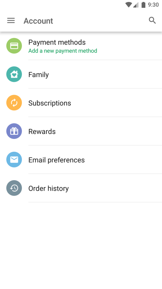The image size is (162, 289).
Task: Tap the search magnifier icon
Action: point(152,20)
